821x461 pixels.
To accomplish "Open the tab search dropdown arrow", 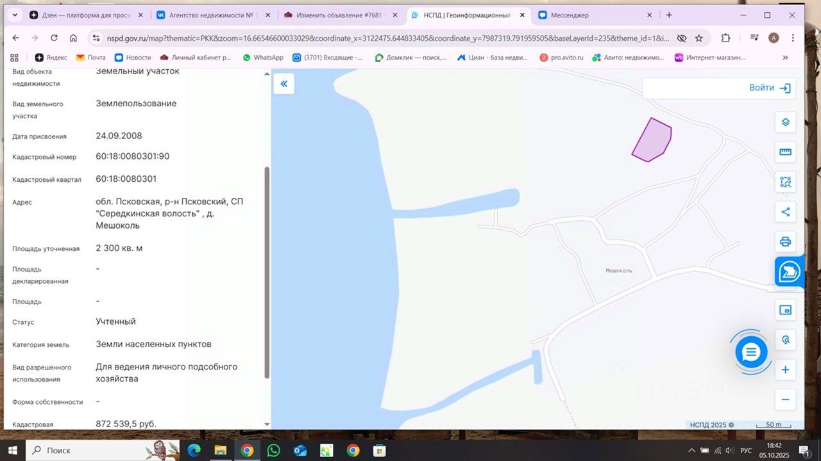I will point(15,15).
